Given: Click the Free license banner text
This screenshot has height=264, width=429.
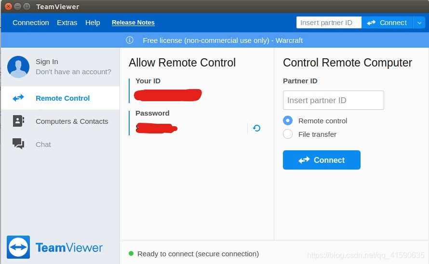Looking at the screenshot, I should tap(223, 40).
